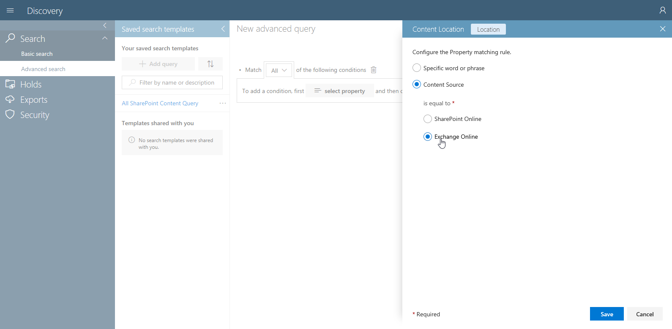Open Advanced search in sidebar
672x329 pixels.
pyautogui.click(x=43, y=69)
